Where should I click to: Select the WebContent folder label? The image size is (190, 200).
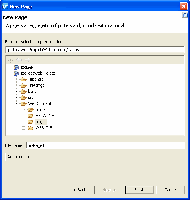coord(40,103)
